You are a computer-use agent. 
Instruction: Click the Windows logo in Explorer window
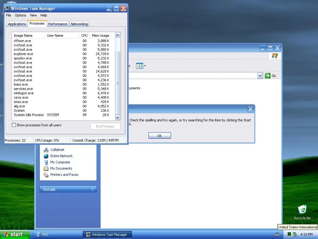275,56
